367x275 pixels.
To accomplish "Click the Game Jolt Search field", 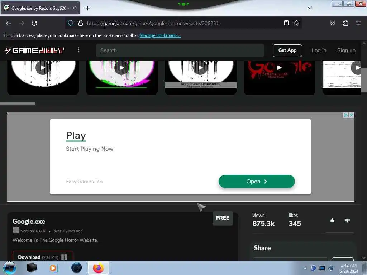I will coord(180,50).
